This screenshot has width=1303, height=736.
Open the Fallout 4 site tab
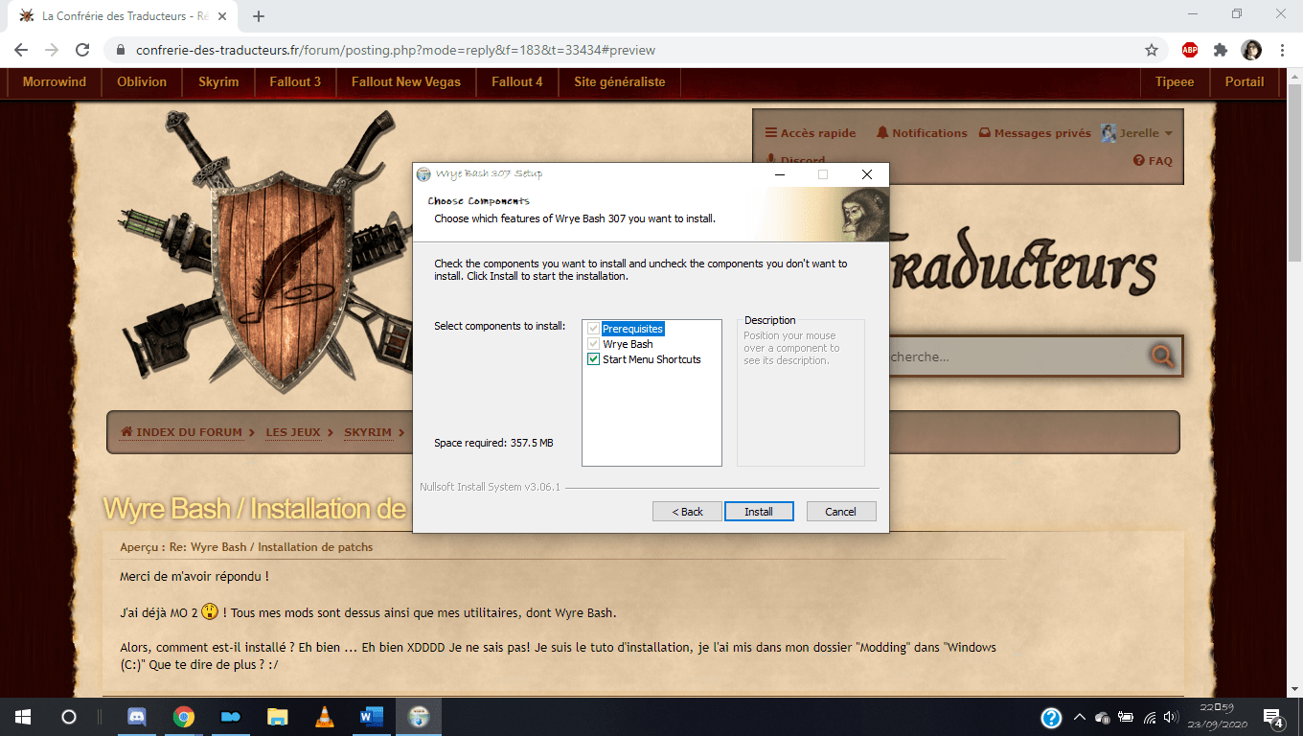coord(517,82)
